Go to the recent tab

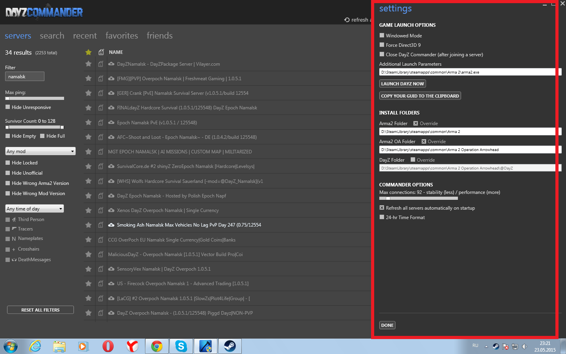(x=85, y=35)
